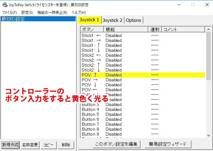Select the Button 7 row

143,124
